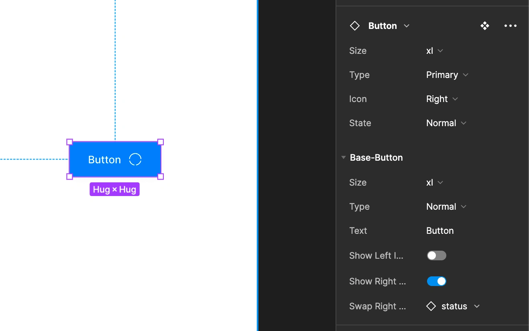
Task: Click the Button component diamond icon
Action: pyautogui.click(x=355, y=26)
